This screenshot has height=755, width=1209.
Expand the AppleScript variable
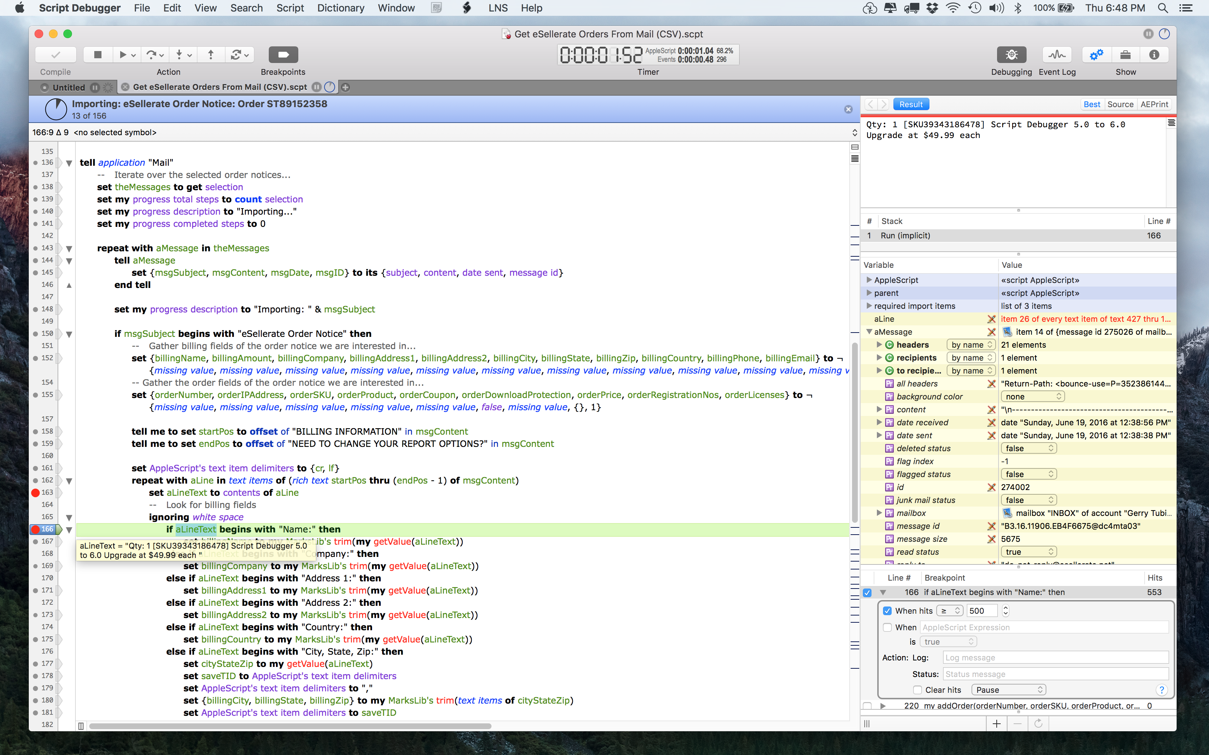tap(869, 280)
